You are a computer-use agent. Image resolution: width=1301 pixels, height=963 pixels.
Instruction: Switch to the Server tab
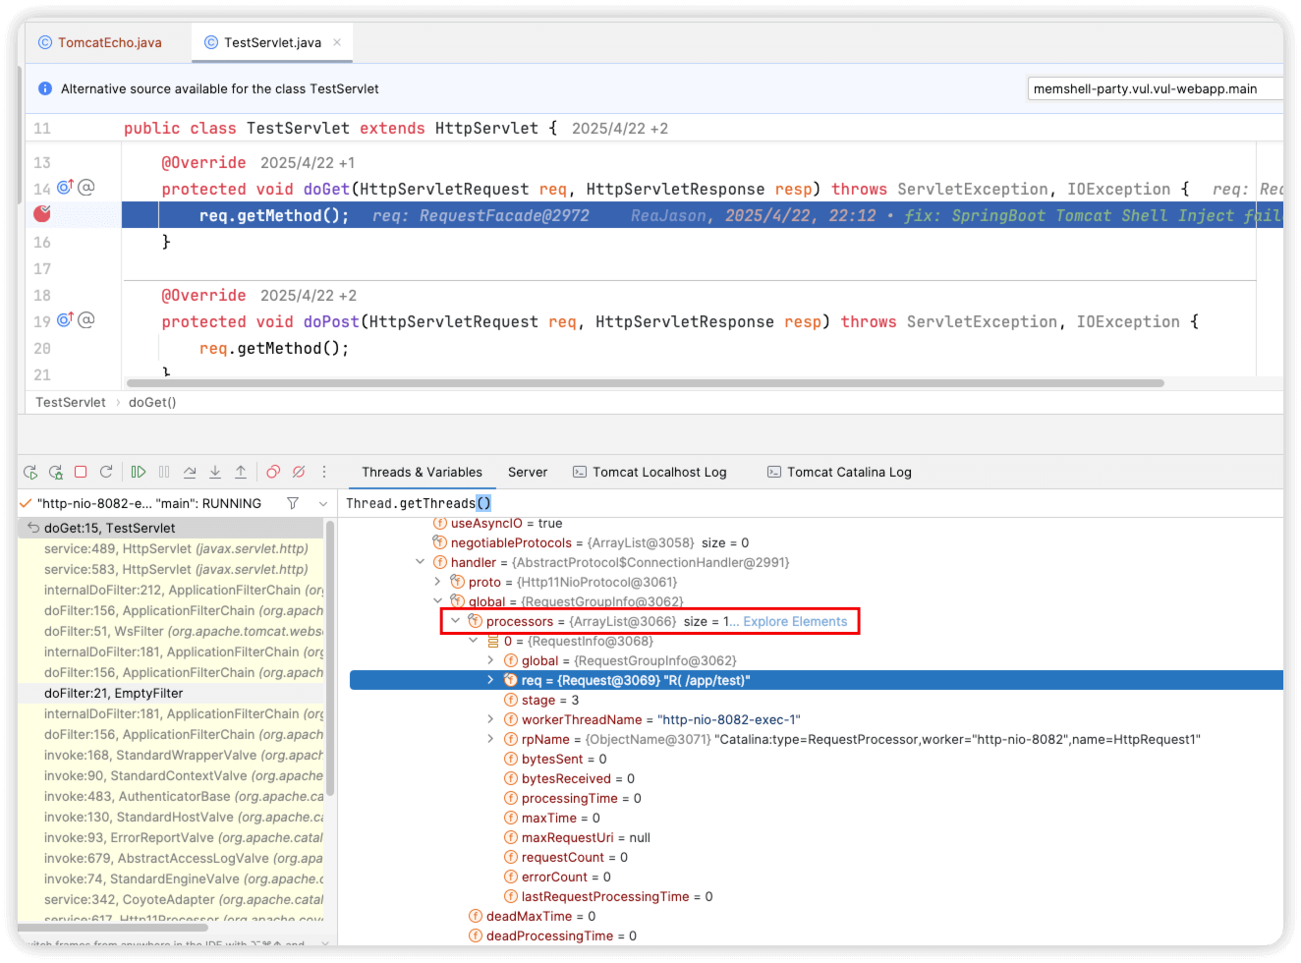528,472
